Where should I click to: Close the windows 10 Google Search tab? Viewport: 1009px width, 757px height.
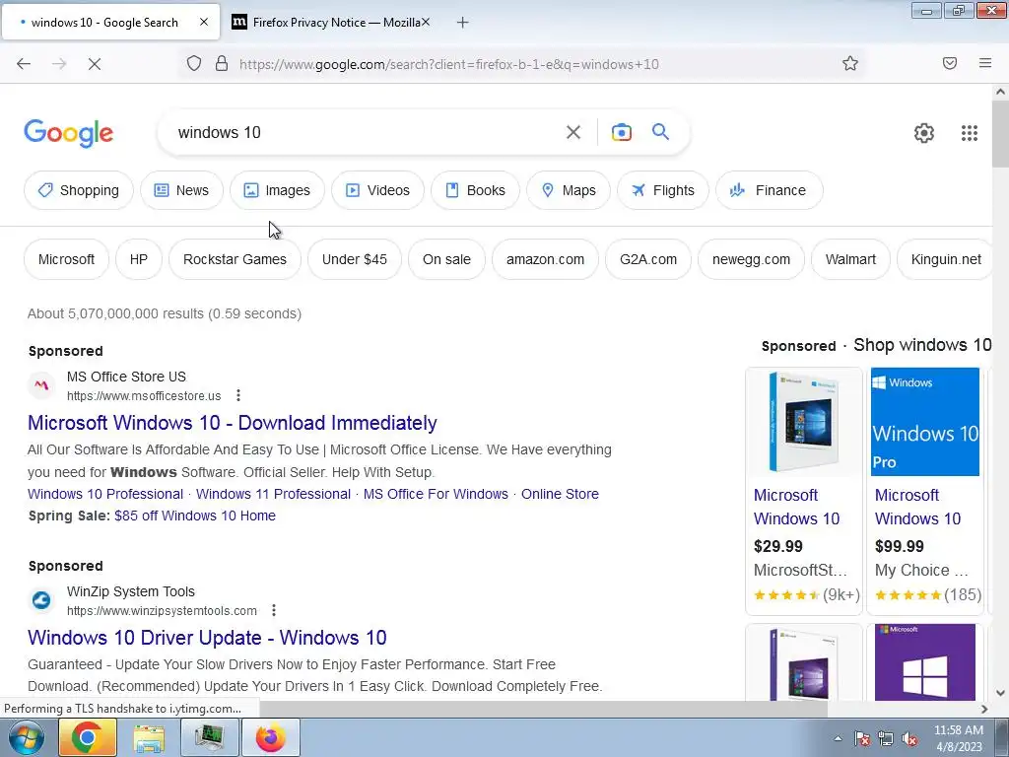point(203,22)
